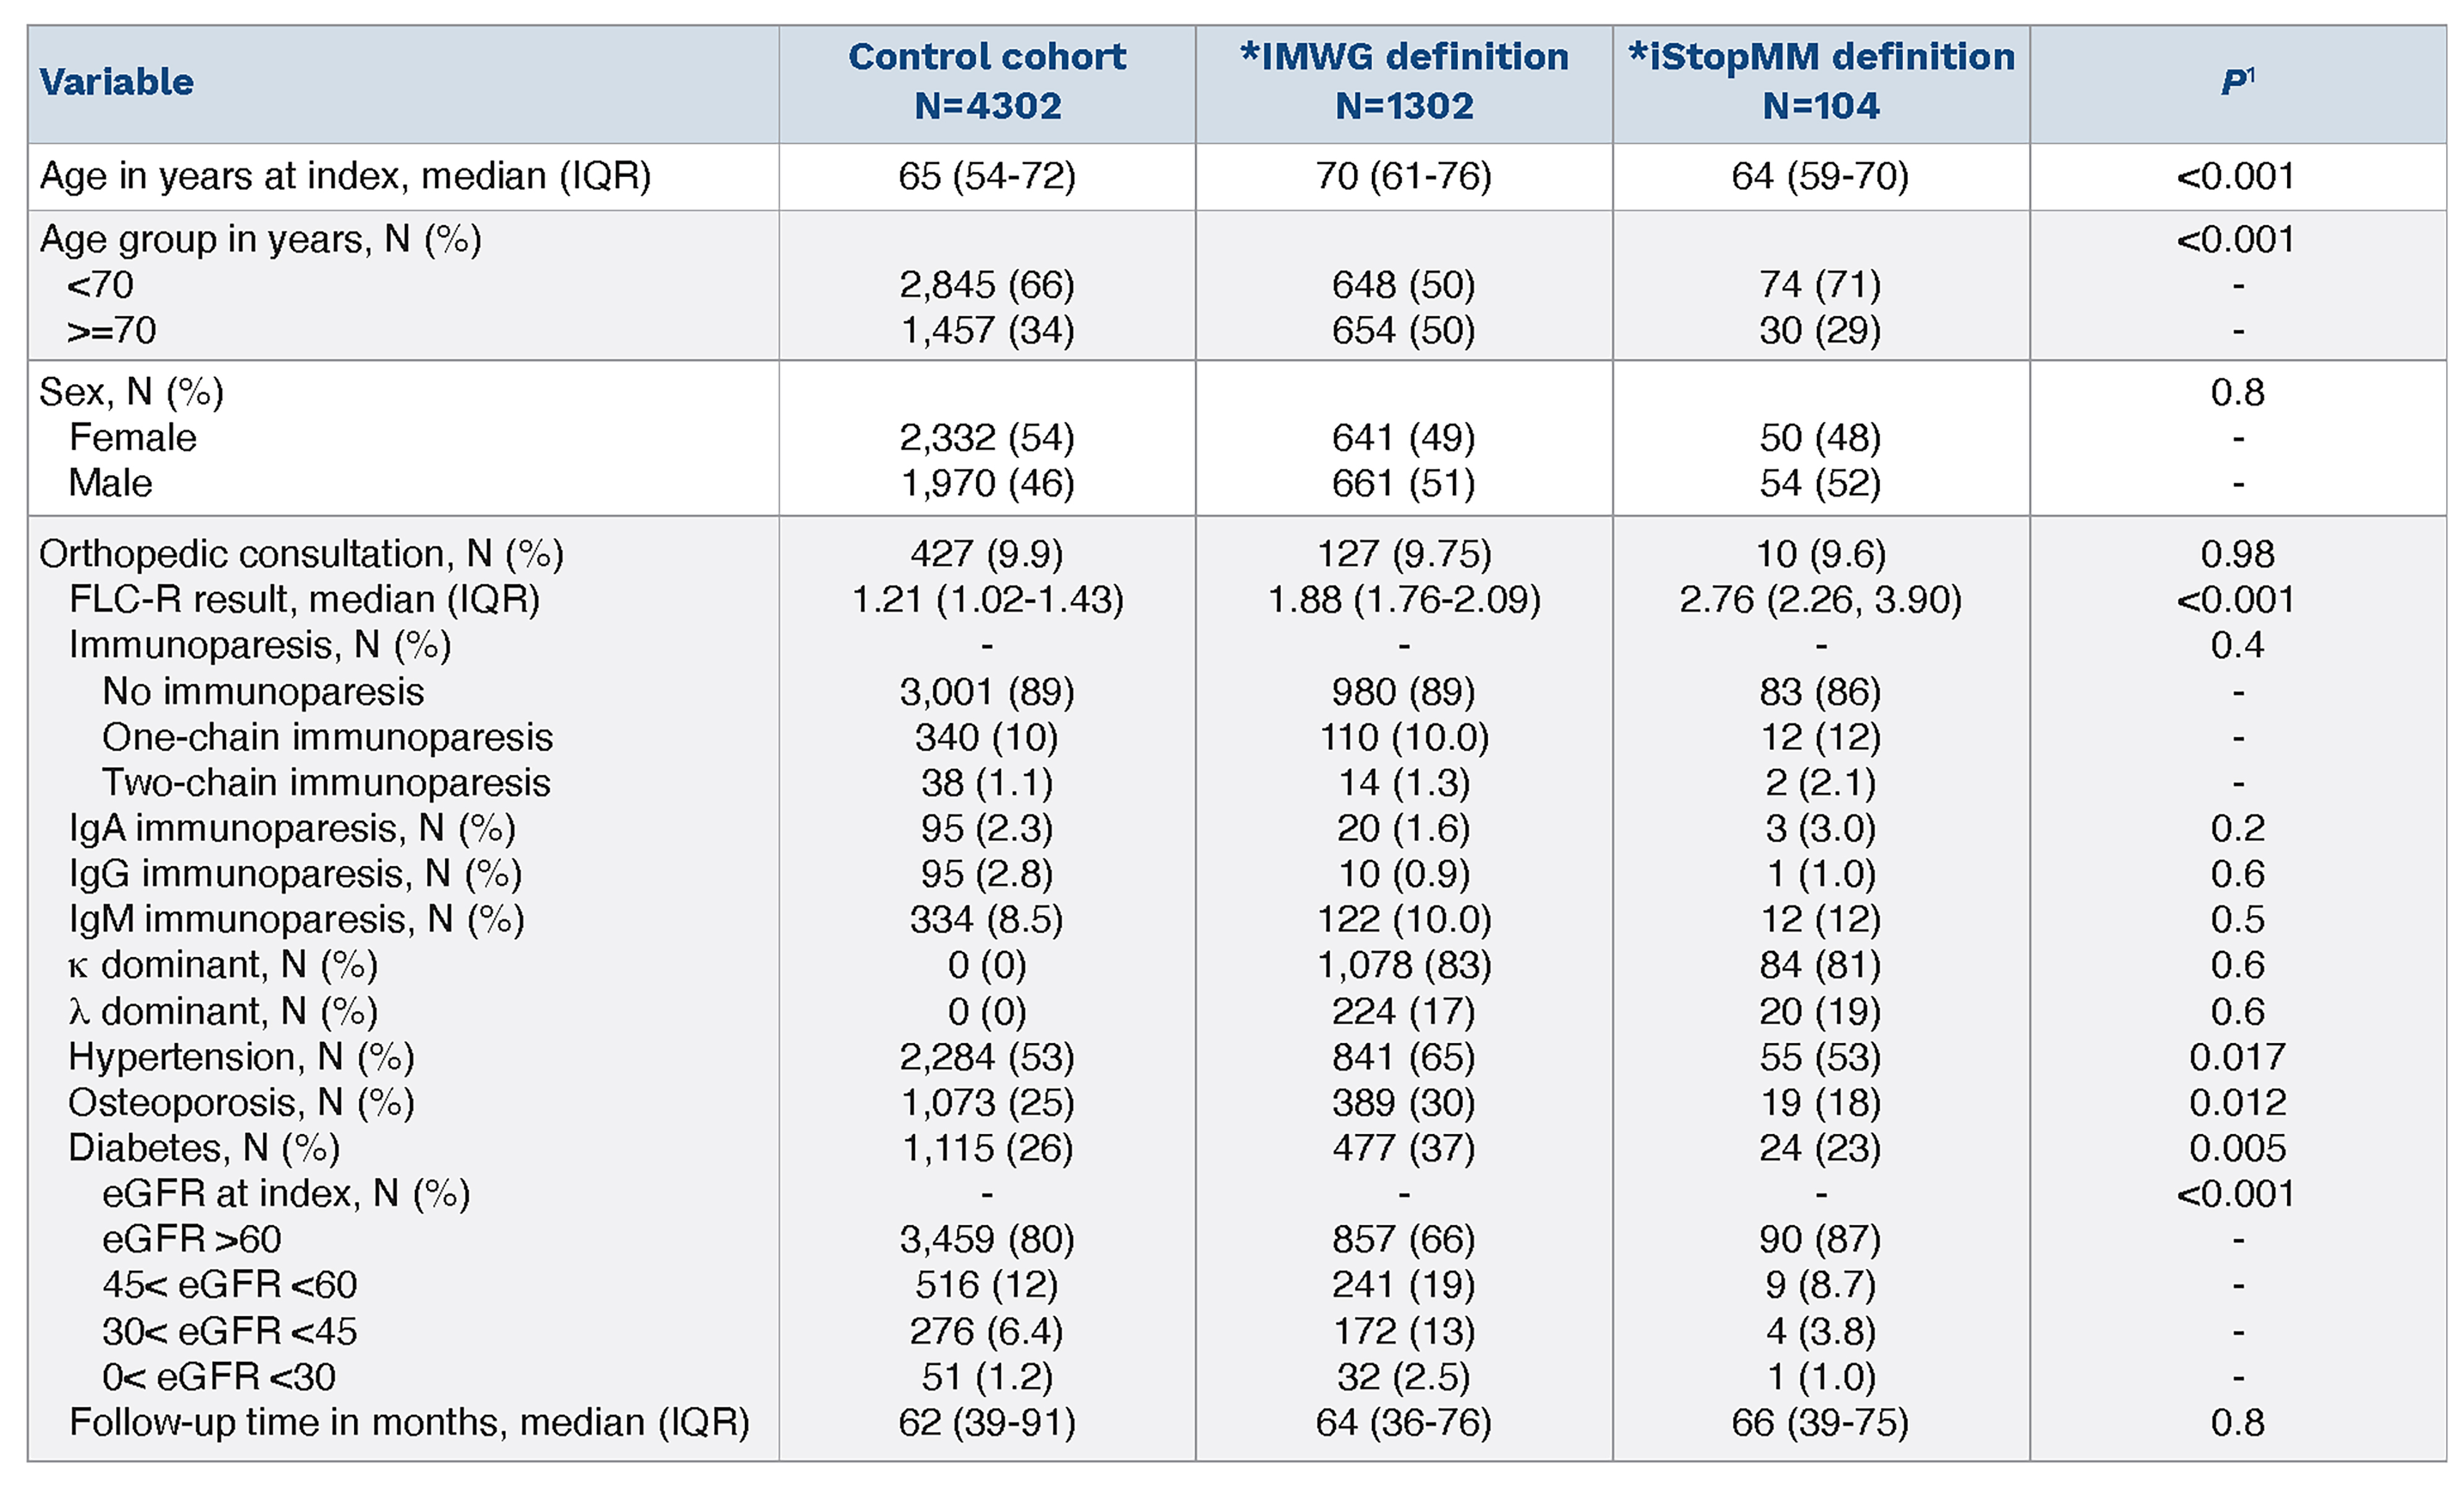Click the Hypertension, N (%) row label

coord(241,1057)
